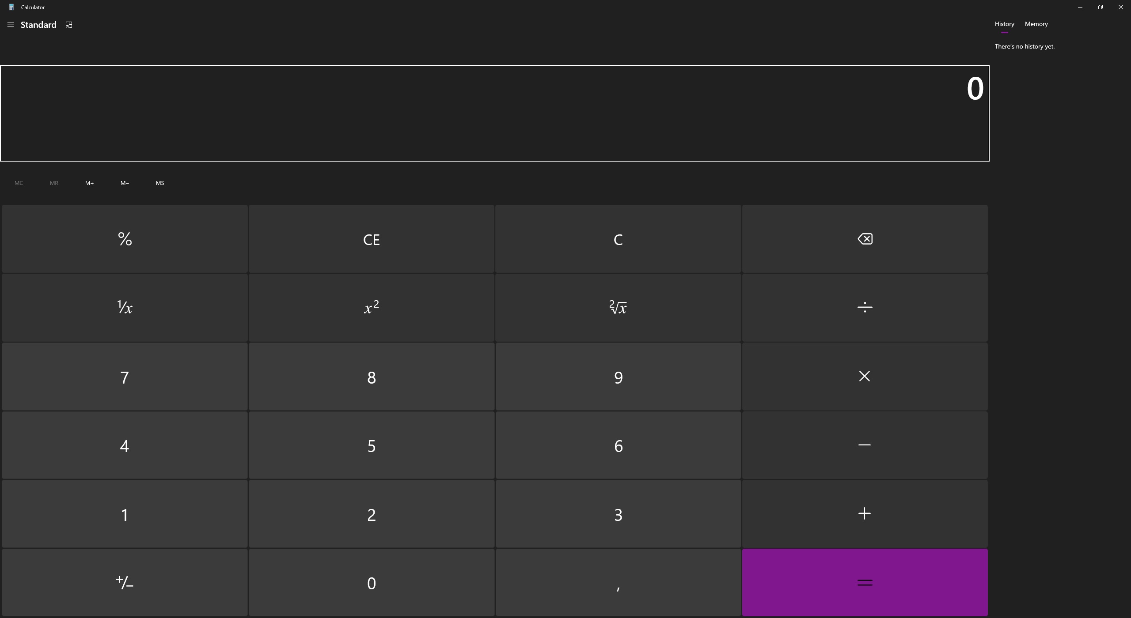The image size is (1131, 618).
Task: Click the x squared function key
Action: [371, 307]
